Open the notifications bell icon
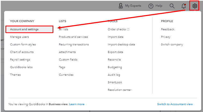 pos(184,6)
